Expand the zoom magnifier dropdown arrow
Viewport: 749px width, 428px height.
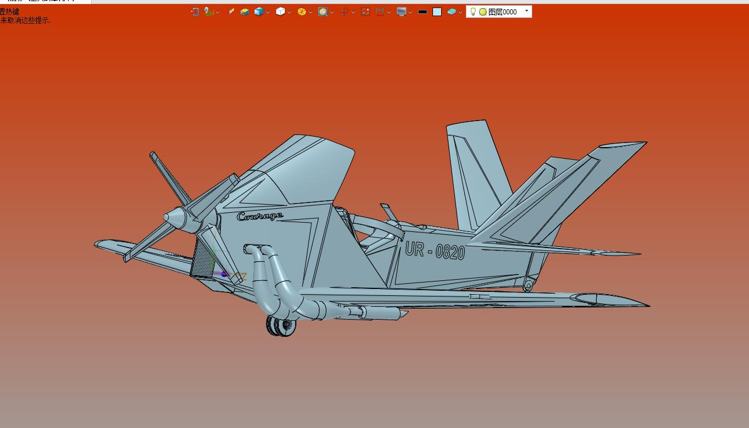[x=332, y=12]
